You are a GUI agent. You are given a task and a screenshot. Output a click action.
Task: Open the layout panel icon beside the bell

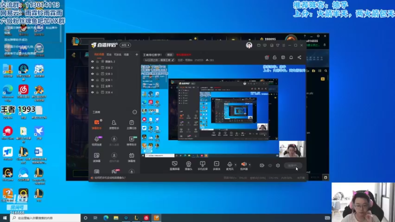pos(283,57)
